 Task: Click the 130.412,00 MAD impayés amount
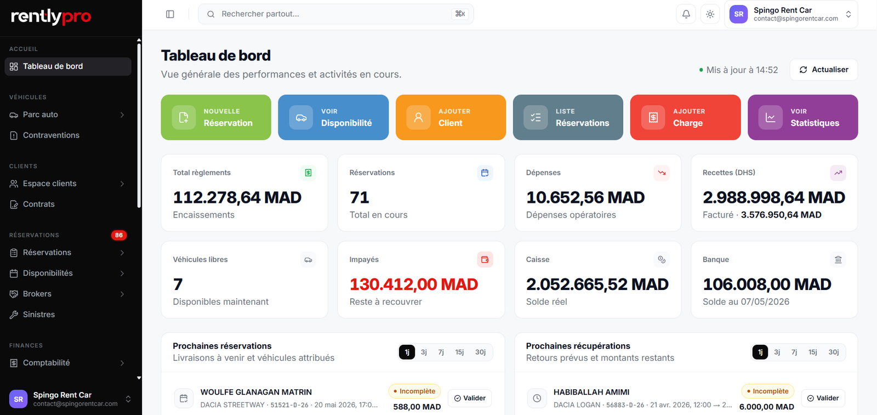coord(414,285)
